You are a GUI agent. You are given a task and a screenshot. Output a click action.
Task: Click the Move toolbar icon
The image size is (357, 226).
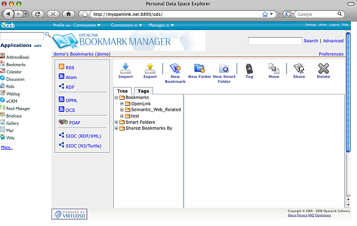(274, 70)
